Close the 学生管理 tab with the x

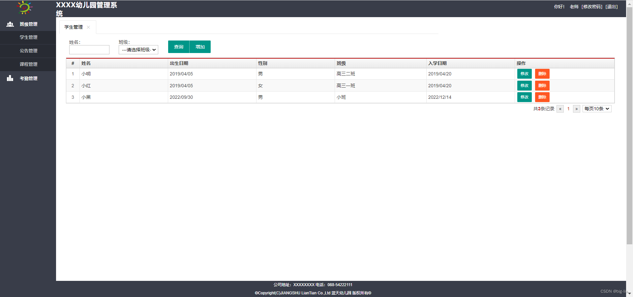tap(88, 27)
